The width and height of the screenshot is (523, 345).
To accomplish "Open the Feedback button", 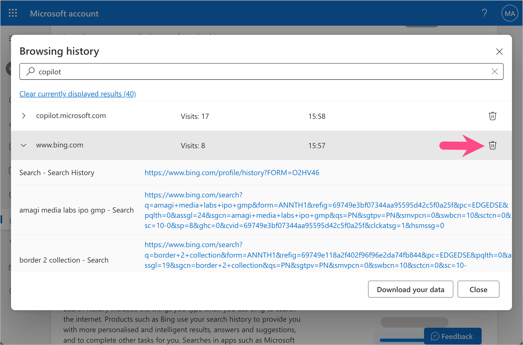I will tap(453, 336).
